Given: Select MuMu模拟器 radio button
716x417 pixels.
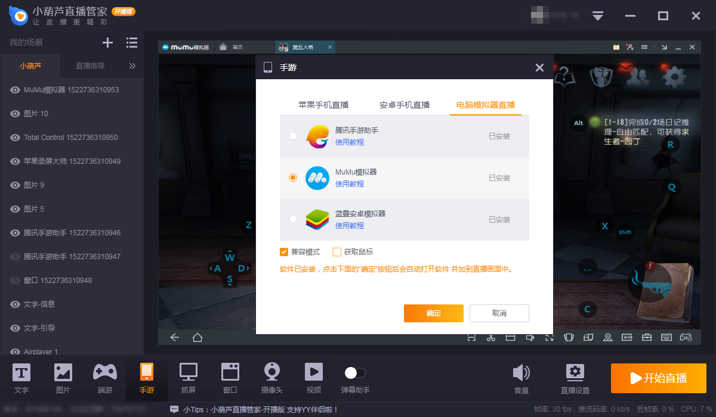Looking at the screenshot, I should click(292, 178).
